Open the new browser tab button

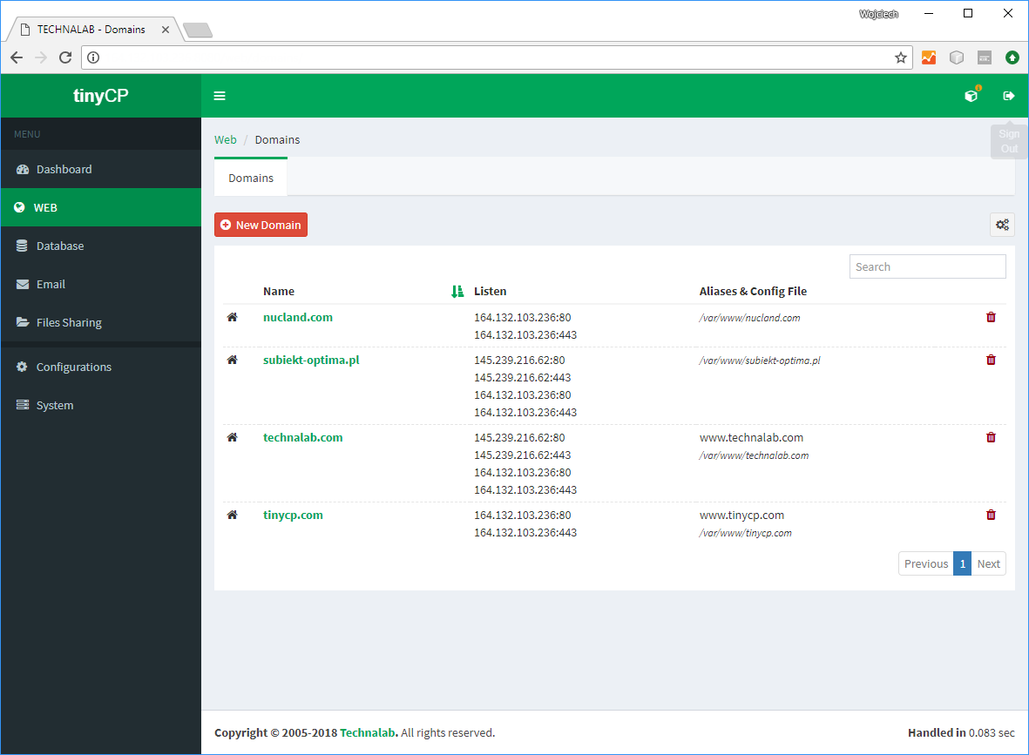(x=197, y=30)
